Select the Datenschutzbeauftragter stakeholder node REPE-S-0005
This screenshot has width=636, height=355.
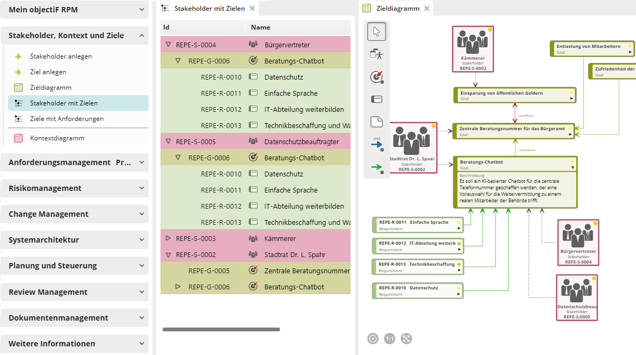click(x=577, y=298)
